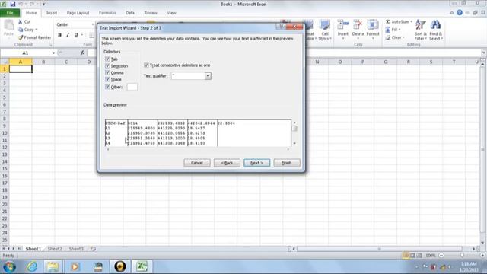Open the Text qualifier dropdown
The height and width of the screenshot is (274, 487).
pos(208,76)
